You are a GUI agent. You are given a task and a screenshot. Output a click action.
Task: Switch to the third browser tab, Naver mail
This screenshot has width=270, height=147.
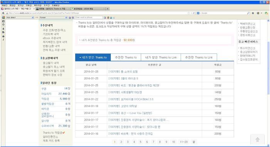click(x=88, y=8)
